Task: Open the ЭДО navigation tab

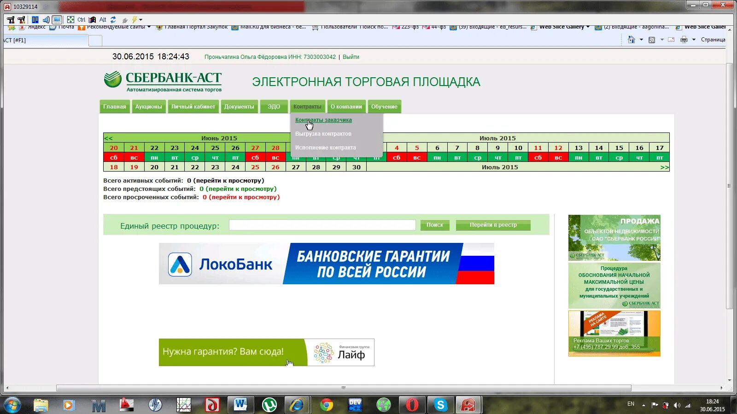Action: tap(274, 106)
